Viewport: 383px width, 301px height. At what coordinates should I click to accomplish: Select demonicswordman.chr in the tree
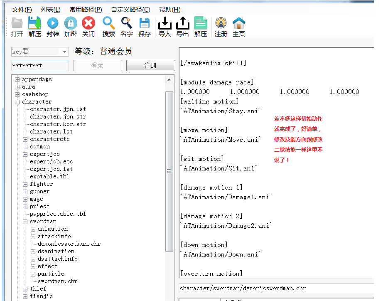[x=69, y=244]
